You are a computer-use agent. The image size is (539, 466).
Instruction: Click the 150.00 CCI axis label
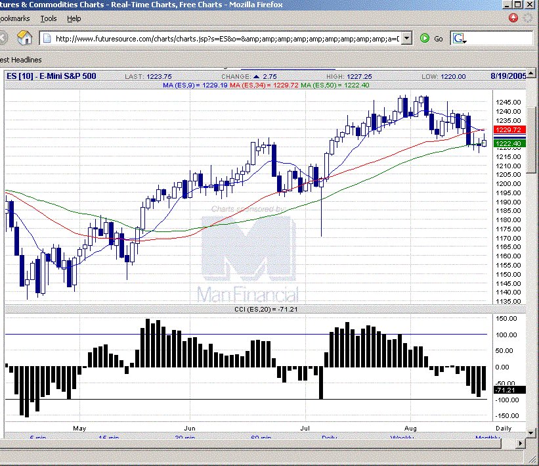[x=506, y=318]
